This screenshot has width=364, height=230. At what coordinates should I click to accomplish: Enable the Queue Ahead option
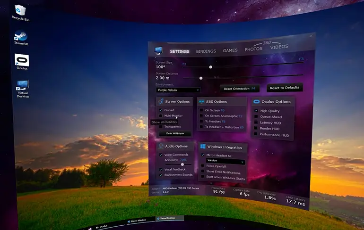coord(256,116)
